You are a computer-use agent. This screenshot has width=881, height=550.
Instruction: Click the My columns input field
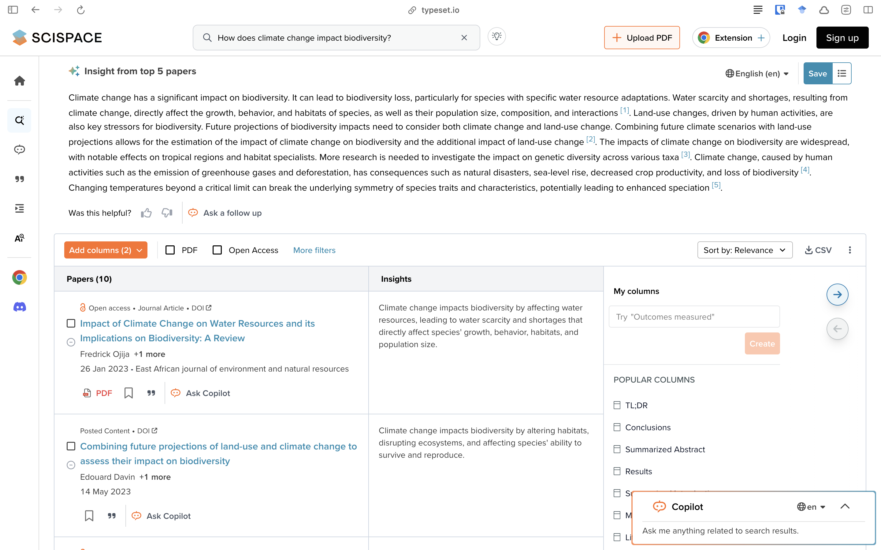(x=694, y=317)
